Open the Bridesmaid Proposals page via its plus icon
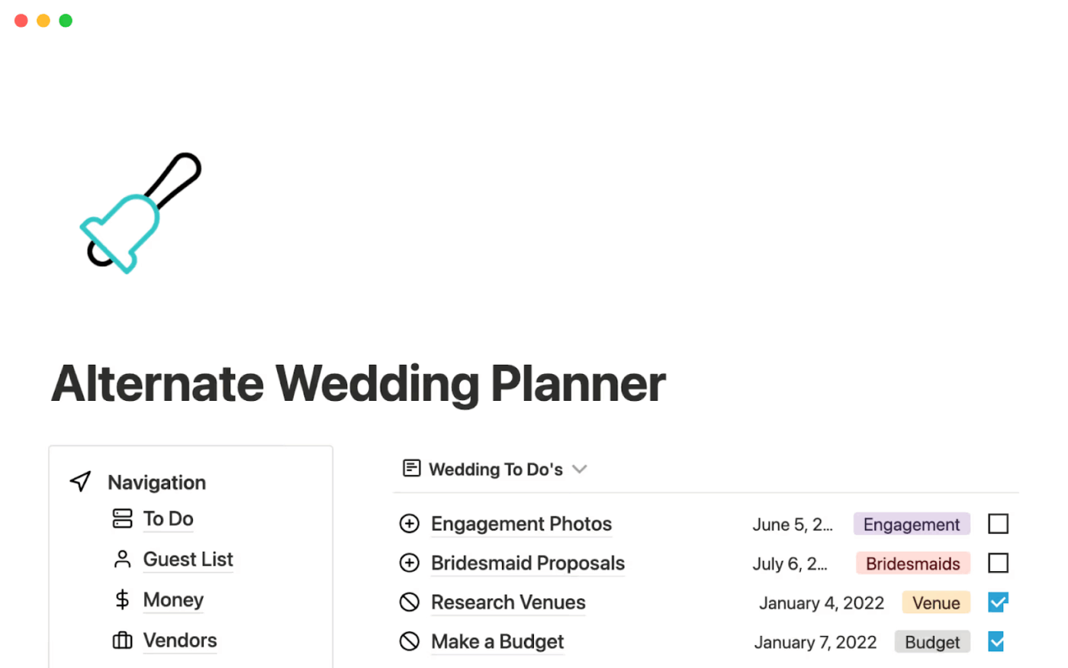This screenshot has width=1068, height=668. tap(410, 563)
